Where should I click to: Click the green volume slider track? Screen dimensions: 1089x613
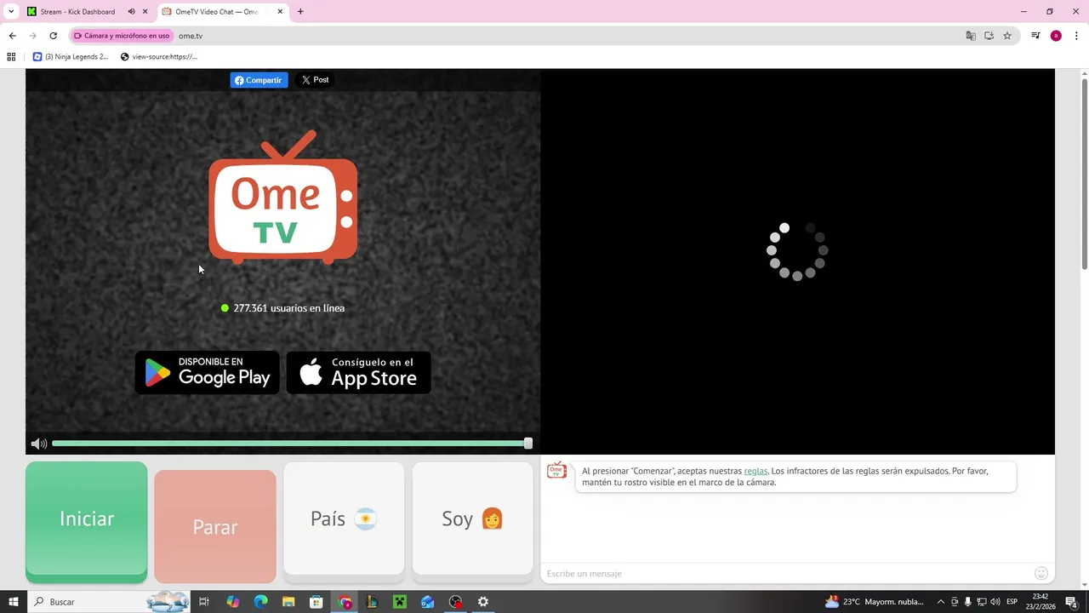pyautogui.click(x=289, y=444)
